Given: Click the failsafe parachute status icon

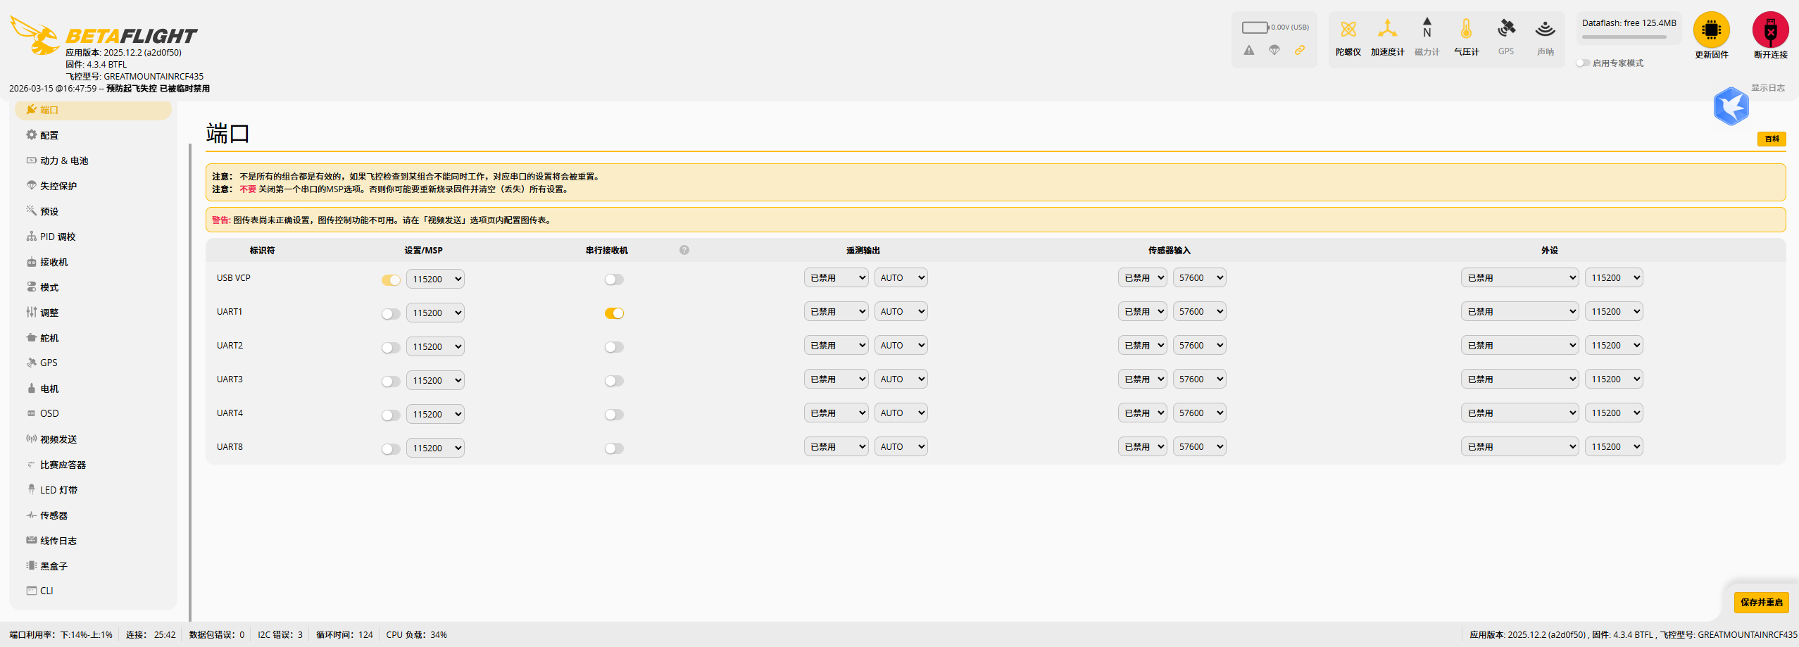Looking at the screenshot, I should coord(1274,50).
